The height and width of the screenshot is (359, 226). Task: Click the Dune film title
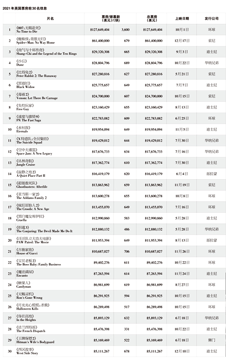[x=20, y=65]
